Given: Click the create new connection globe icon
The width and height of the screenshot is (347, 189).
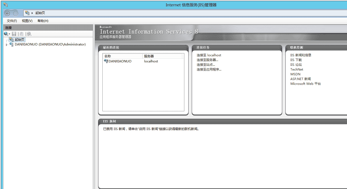Looking at the screenshot, I should (6, 34).
